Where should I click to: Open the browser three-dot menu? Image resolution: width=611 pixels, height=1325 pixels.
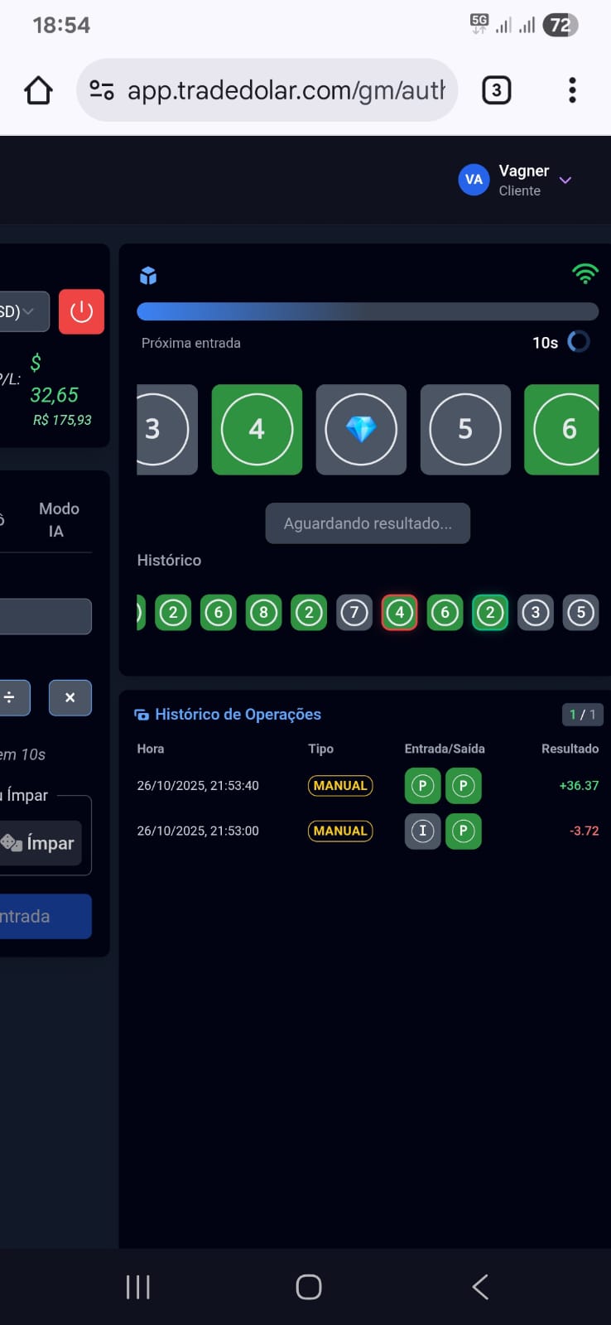tap(572, 90)
